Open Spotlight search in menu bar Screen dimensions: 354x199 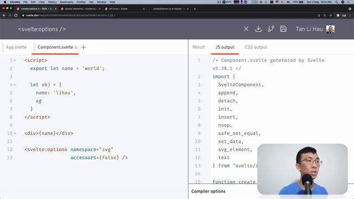337,2
